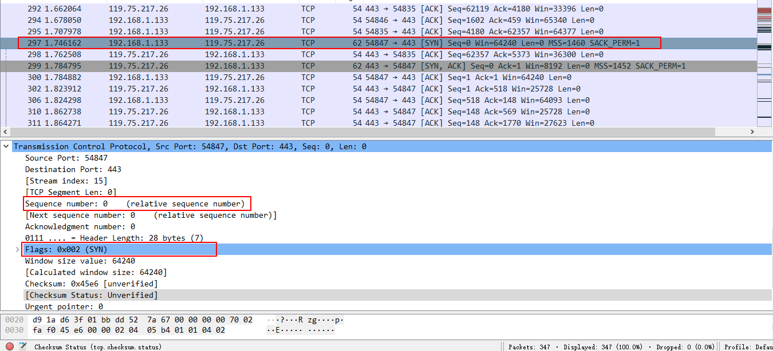Select packet 299 SYN, ACK row
Image resolution: width=773 pixels, height=351 pixels.
pos(378,66)
